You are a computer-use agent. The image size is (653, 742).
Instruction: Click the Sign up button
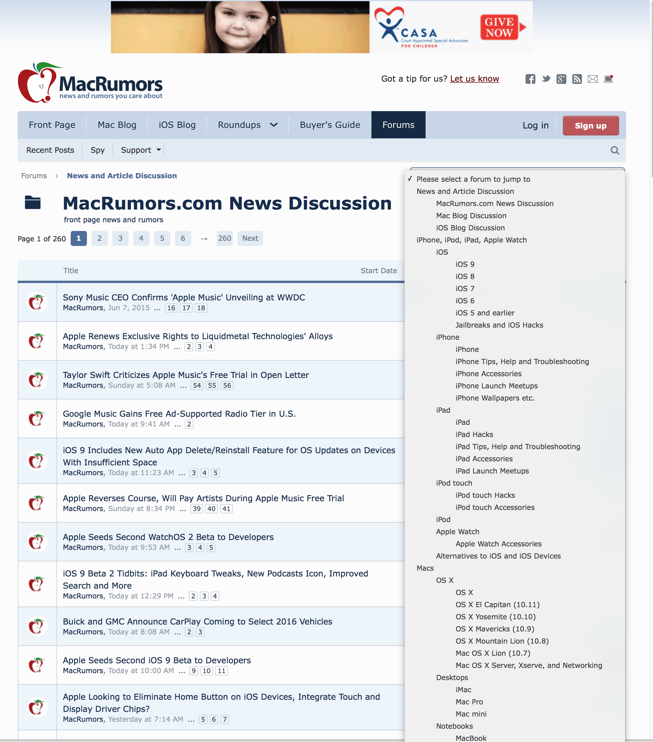[x=590, y=126]
